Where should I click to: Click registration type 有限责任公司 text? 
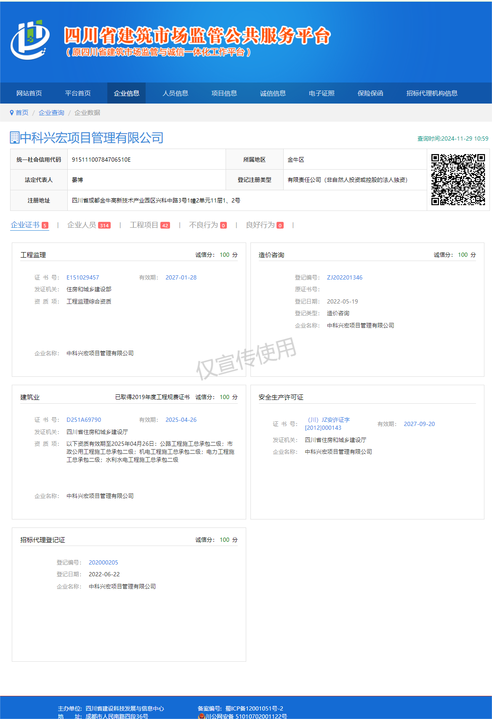click(348, 180)
